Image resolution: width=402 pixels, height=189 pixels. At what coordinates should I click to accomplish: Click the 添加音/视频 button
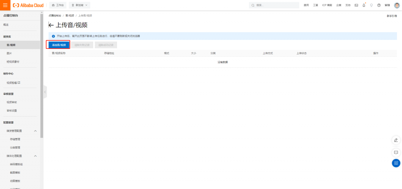[x=59, y=45]
